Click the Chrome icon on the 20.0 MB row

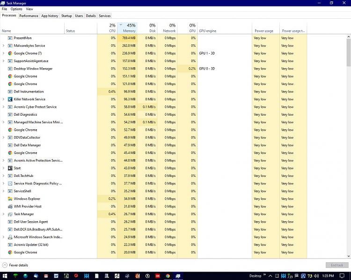(10, 252)
